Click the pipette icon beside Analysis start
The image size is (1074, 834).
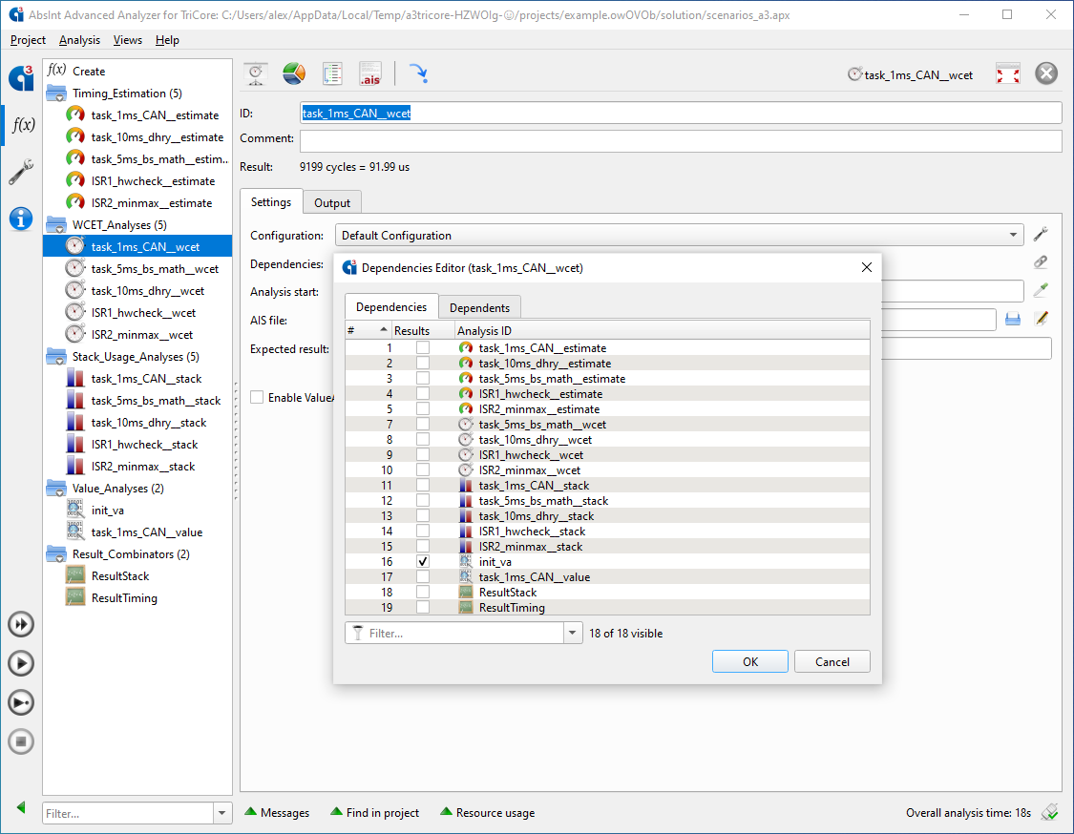click(x=1041, y=290)
